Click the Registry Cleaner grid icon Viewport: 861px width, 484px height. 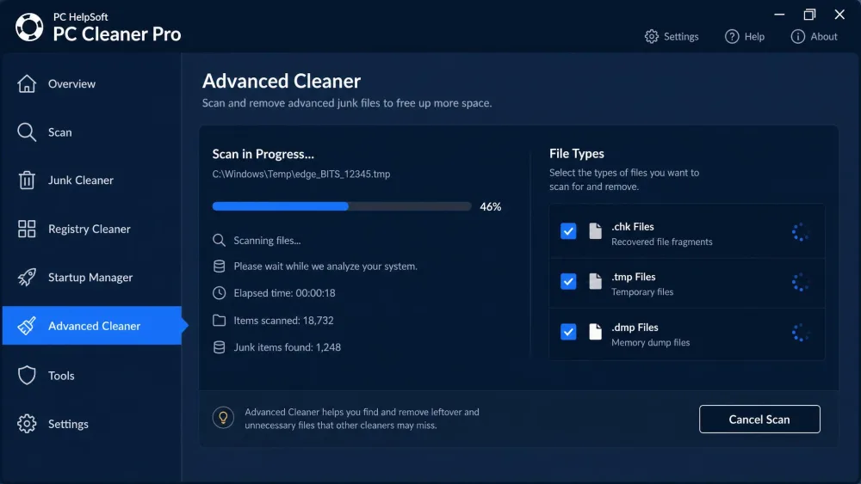(27, 229)
